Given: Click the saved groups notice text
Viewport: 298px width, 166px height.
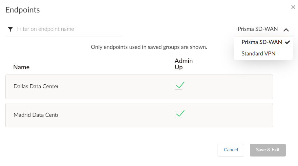Looking at the screenshot, I should click(149, 47).
